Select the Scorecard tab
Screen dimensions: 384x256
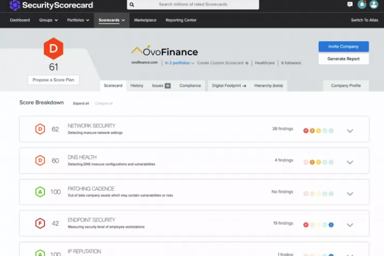coord(113,86)
